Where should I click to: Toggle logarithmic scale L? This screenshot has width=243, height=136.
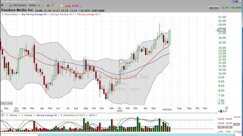tap(221, 111)
